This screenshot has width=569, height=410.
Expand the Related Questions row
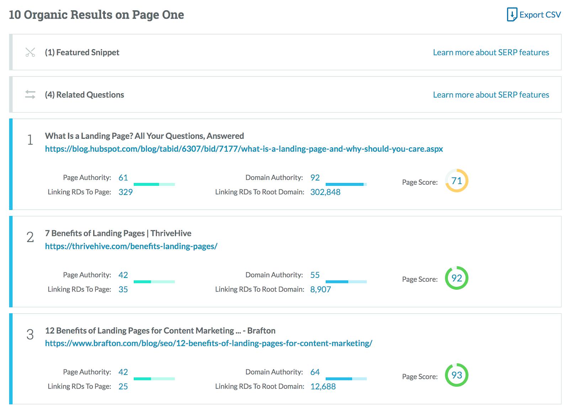[85, 95]
